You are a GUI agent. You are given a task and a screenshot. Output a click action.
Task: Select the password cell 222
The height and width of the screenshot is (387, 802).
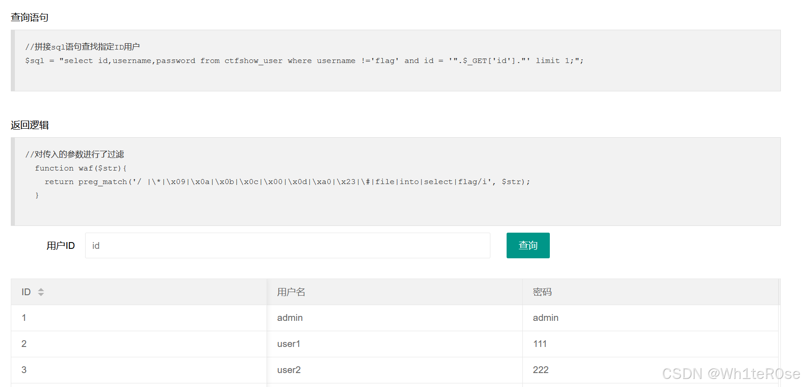point(650,370)
